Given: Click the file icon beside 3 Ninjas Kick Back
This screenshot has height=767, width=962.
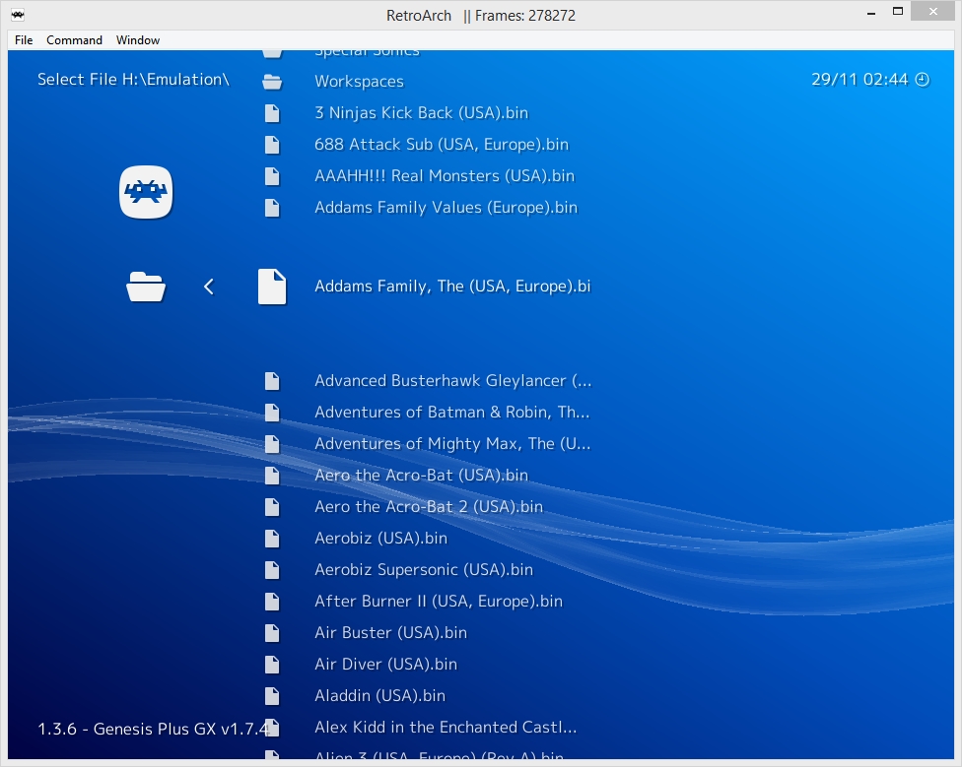Looking at the screenshot, I should 272,112.
